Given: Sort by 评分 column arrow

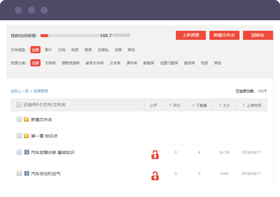Looking at the screenshot, I should [x=170, y=105].
